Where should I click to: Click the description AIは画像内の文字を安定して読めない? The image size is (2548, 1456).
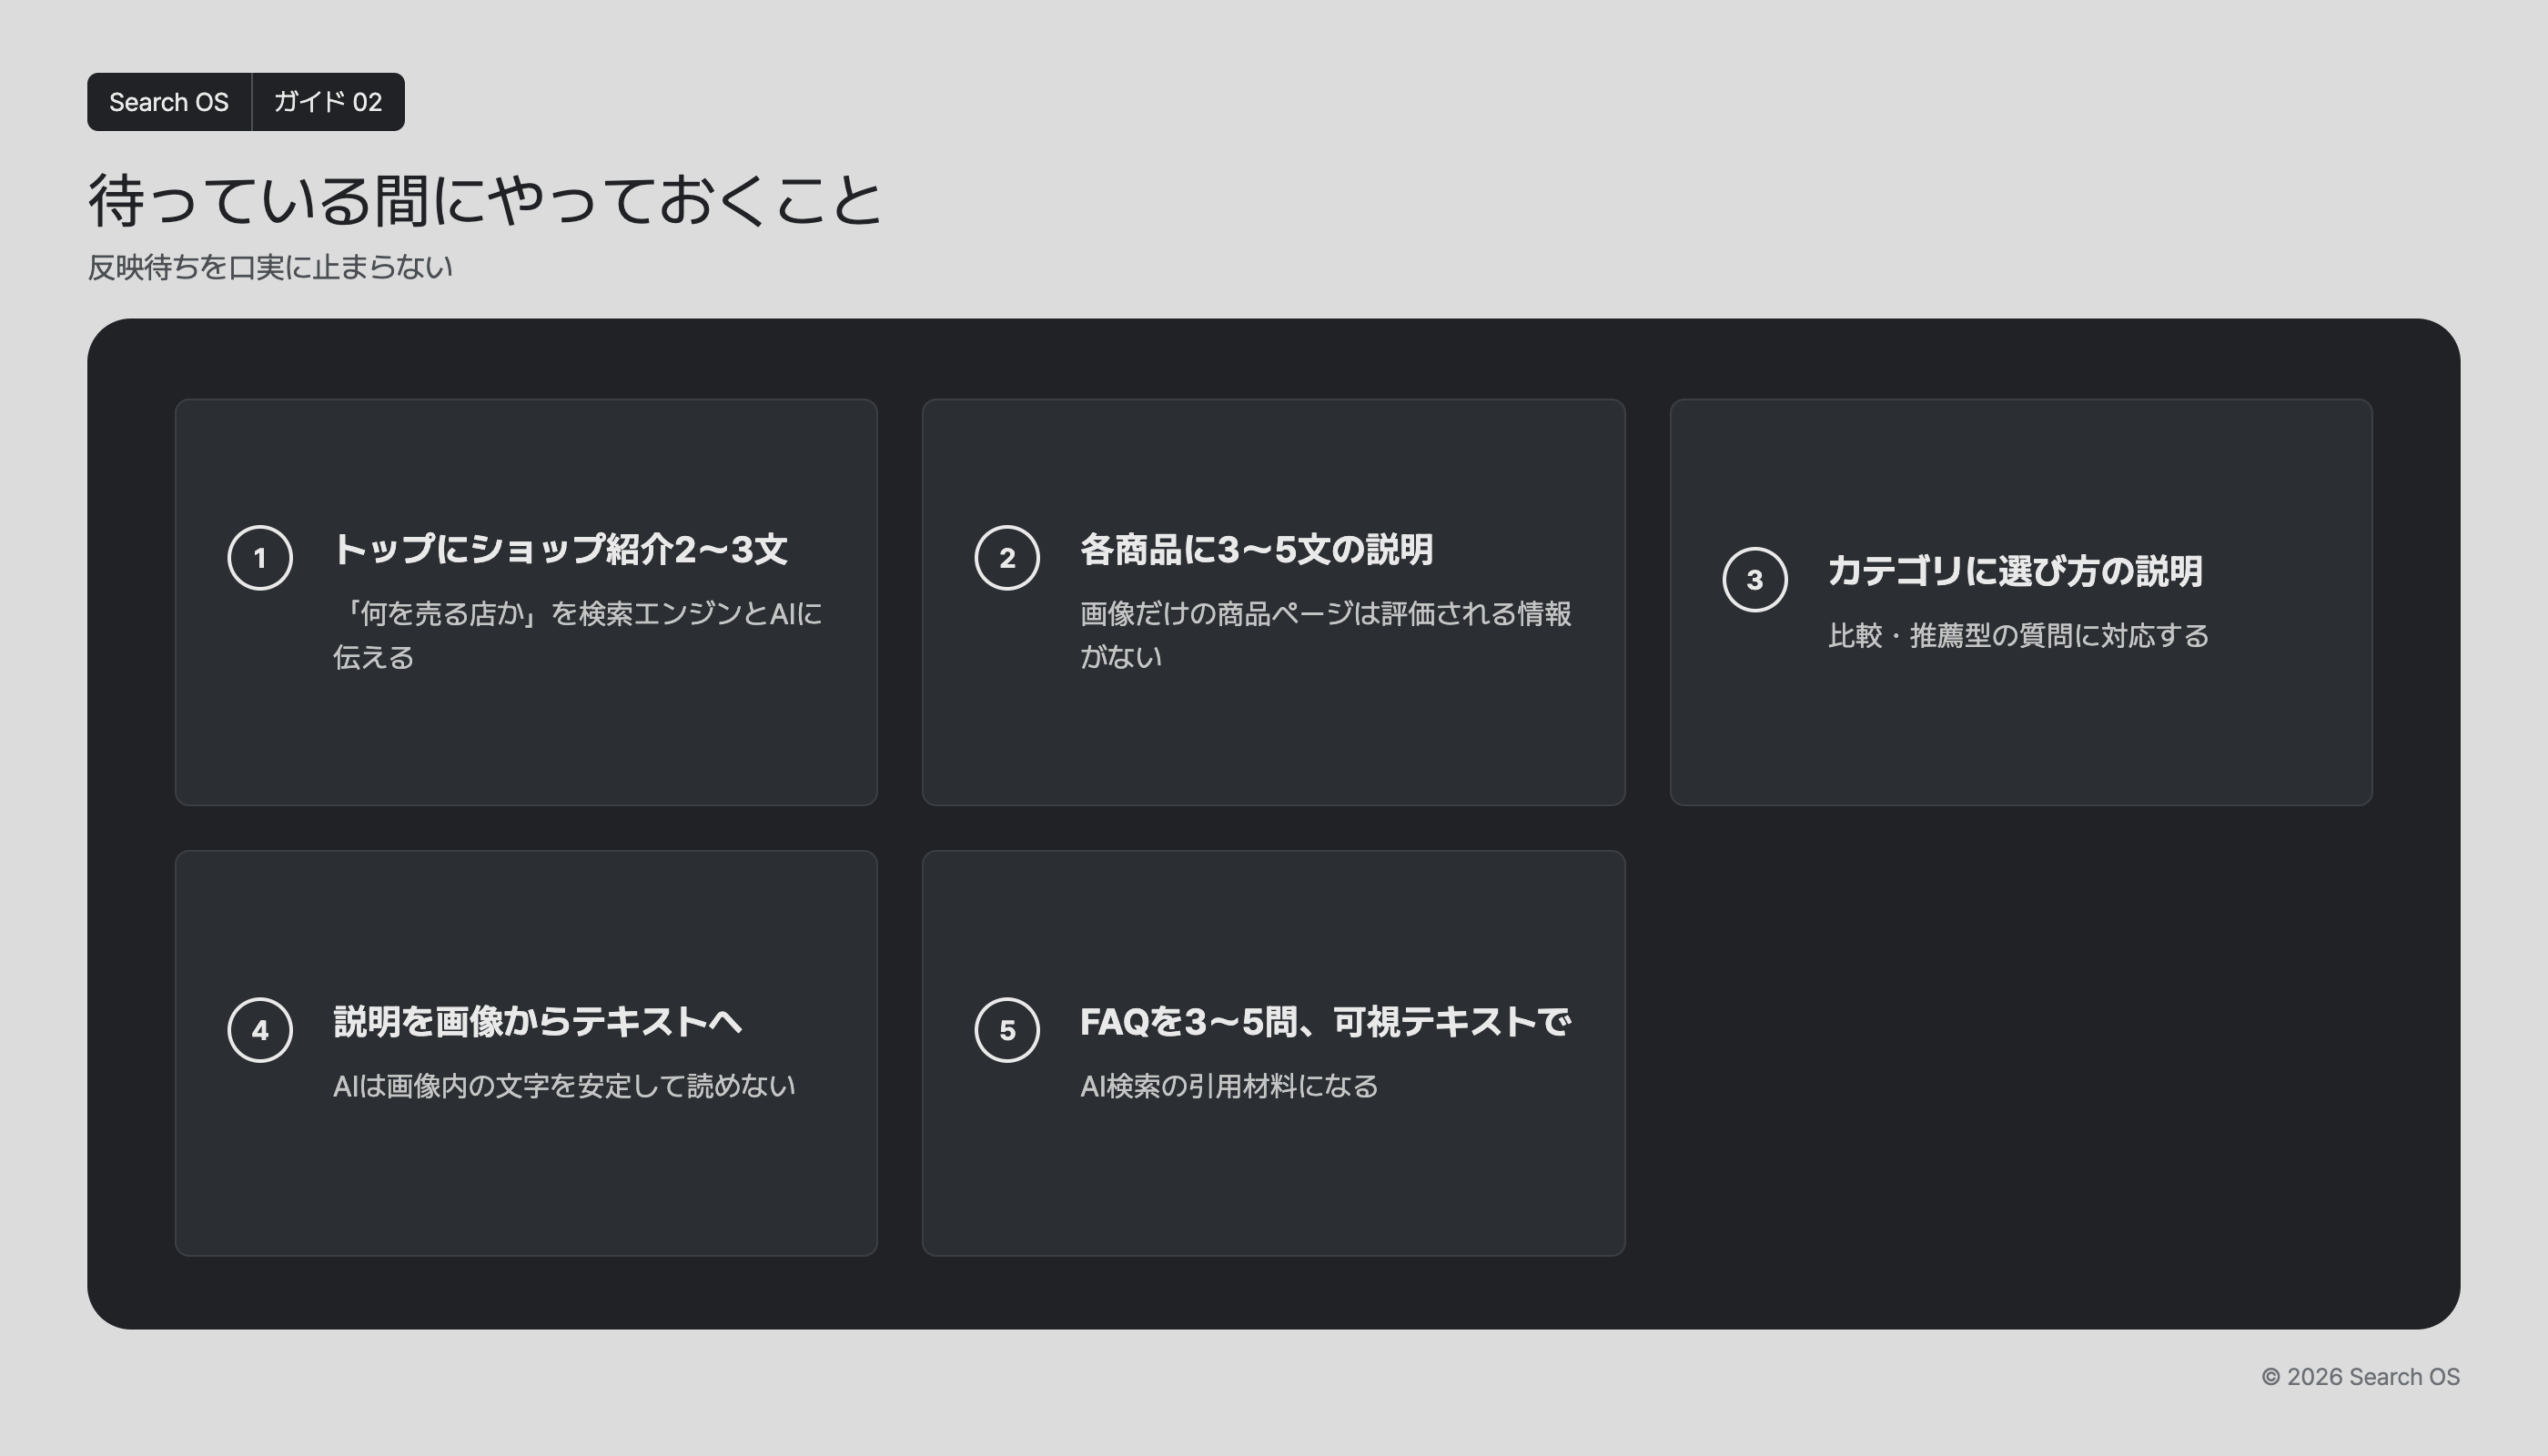click(x=564, y=1086)
